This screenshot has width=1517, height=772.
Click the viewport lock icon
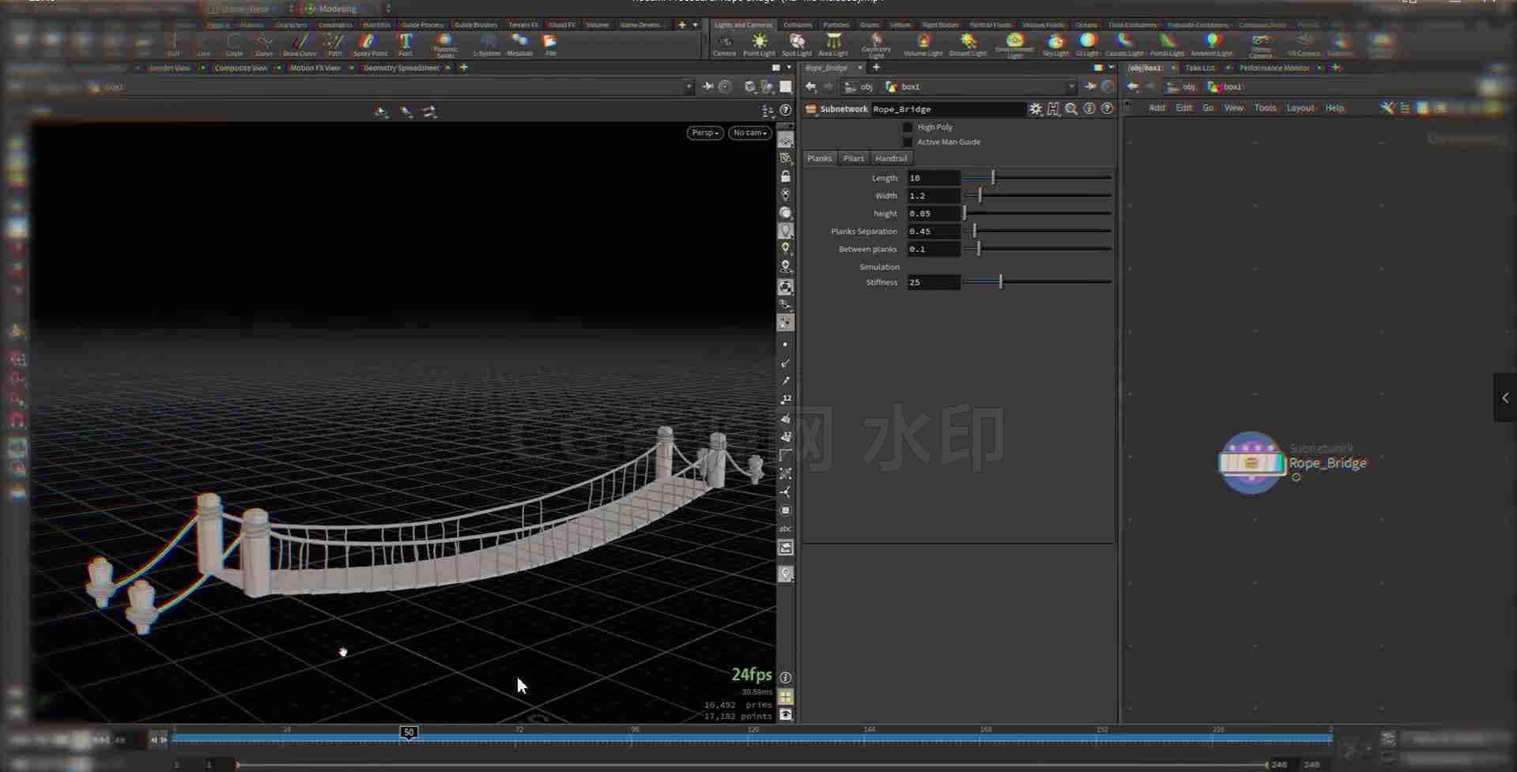pyautogui.click(x=785, y=176)
